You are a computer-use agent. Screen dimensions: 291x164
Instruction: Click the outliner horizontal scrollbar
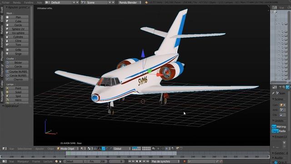(279, 82)
